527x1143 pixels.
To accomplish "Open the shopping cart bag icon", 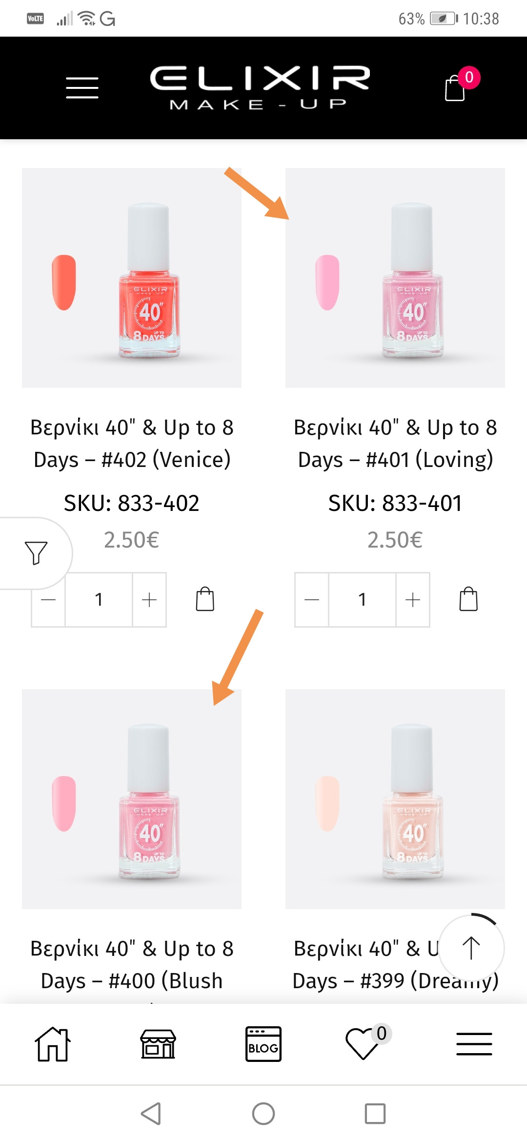I will (x=455, y=88).
